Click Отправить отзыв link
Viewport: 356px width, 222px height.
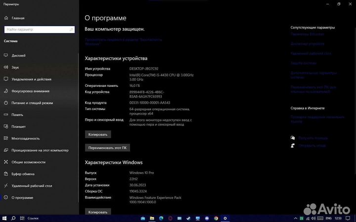tap(312, 146)
